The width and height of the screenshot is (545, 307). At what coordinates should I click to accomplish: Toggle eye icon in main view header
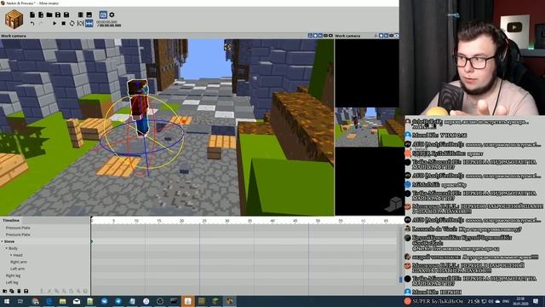331,36
